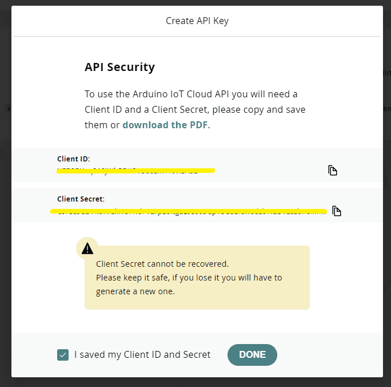Click the "Client Secret:" label
This screenshot has width=391, height=387.
point(81,199)
